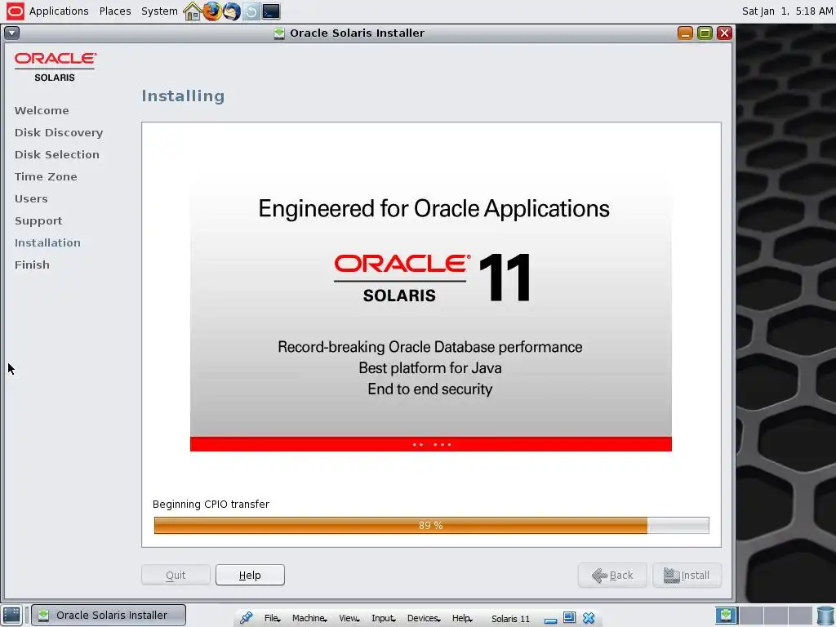Click the Show Desktop button in bottom panel
This screenshot has width=836, height=627.
(x=11, y=615)
